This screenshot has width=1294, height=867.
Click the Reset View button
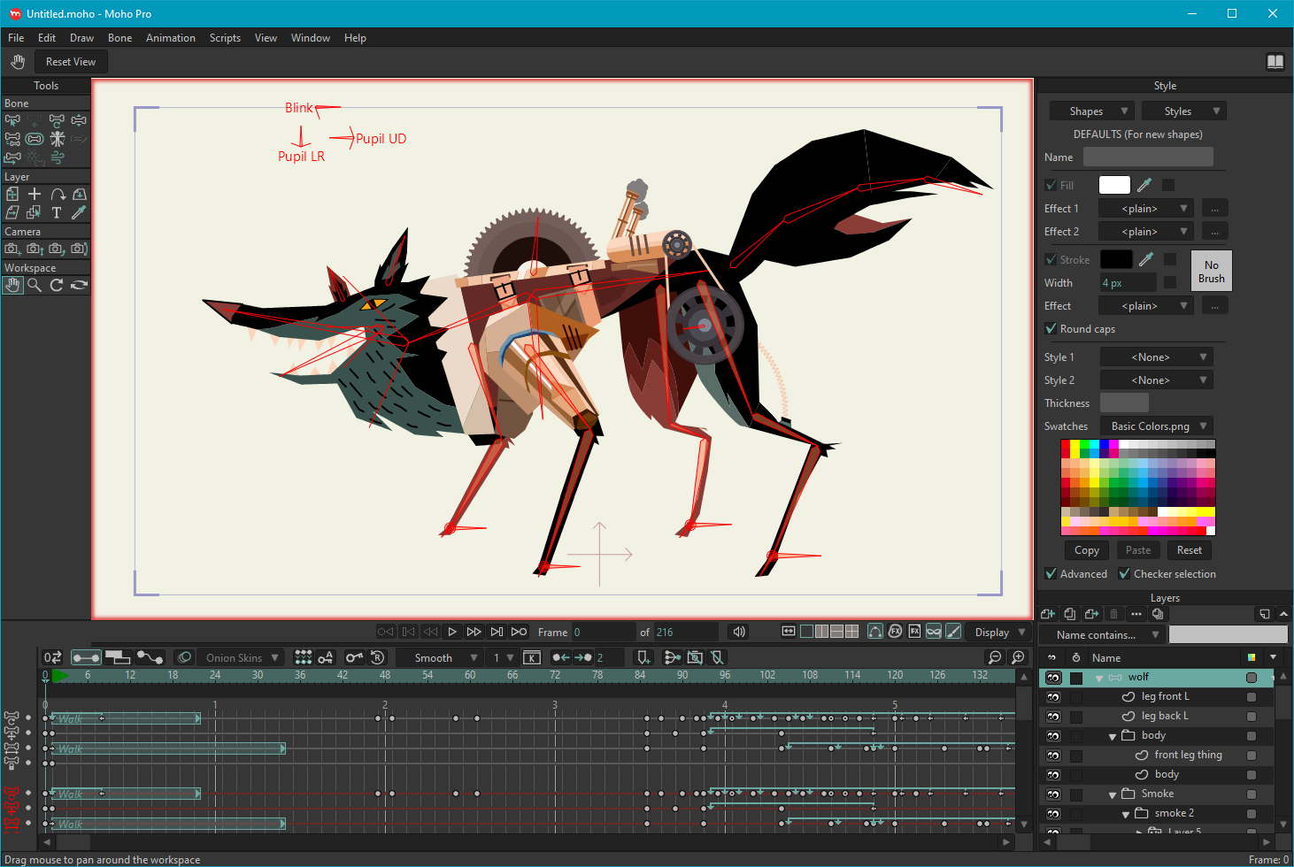click(71, 61)
